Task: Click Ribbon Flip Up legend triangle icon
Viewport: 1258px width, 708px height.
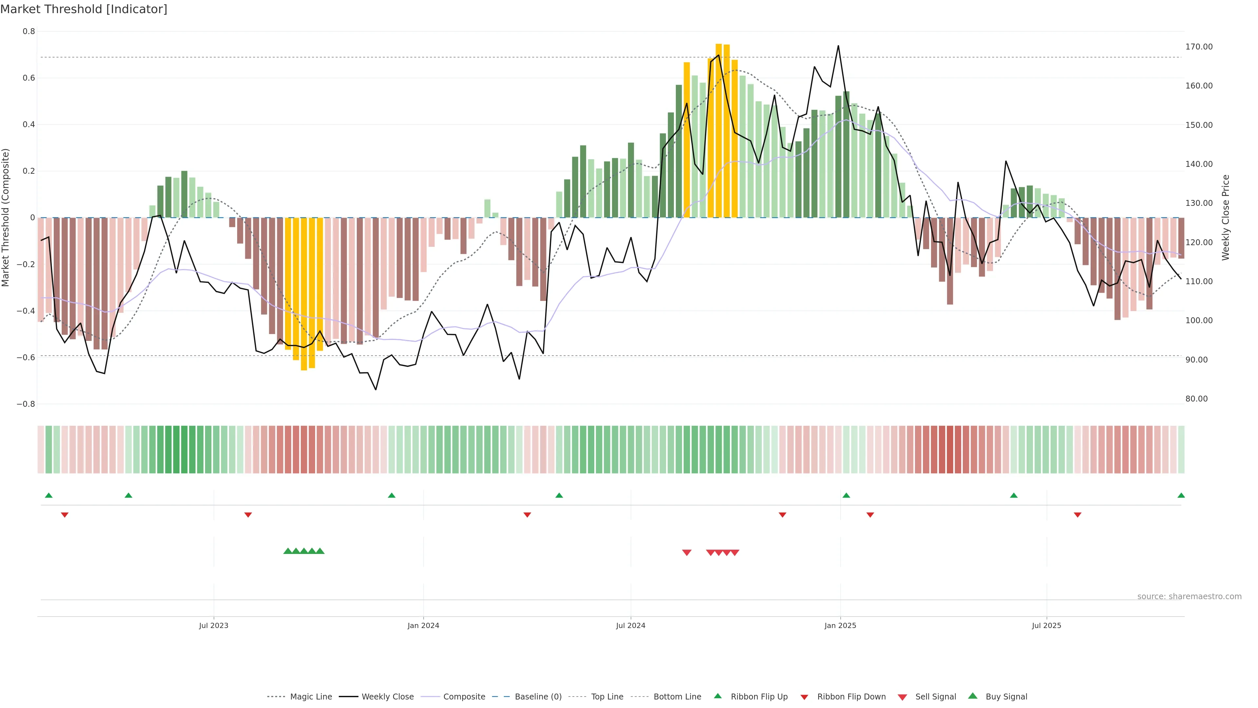Action: (x=717, y=696)
